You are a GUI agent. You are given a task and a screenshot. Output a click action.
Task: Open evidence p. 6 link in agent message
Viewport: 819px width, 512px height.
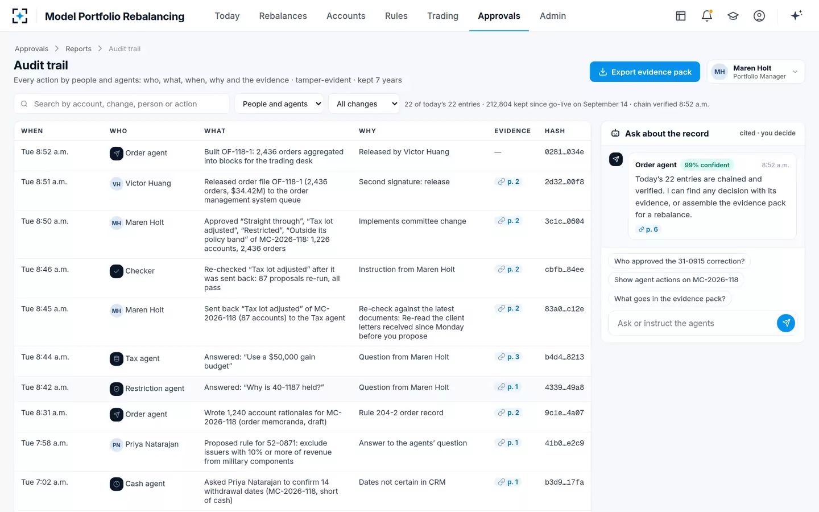tap(648, 229)
